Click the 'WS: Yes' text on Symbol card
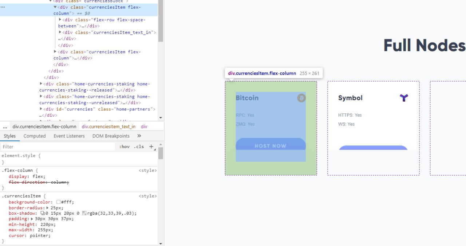Screen dimensions: 466x246 [346, 124]
